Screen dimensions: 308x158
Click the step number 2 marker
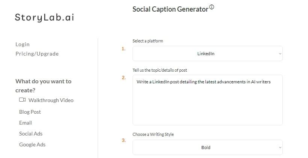point(124,78)
